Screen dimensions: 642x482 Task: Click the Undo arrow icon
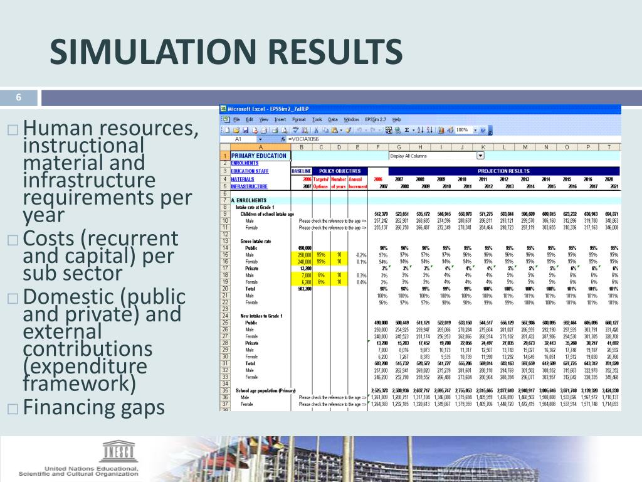pyautogui.click(x=359, y=131)
